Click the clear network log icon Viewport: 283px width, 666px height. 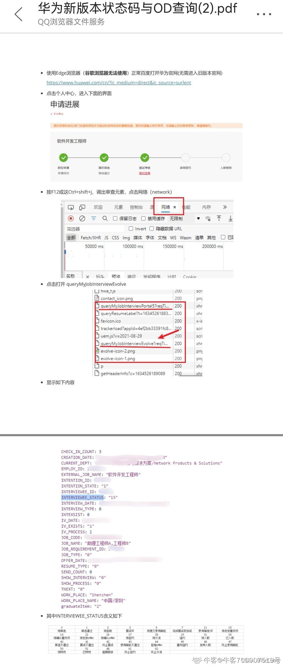[82, 219]
